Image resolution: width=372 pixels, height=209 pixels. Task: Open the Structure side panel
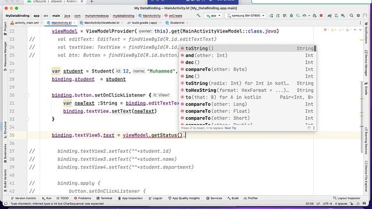[x=5, y=130]
